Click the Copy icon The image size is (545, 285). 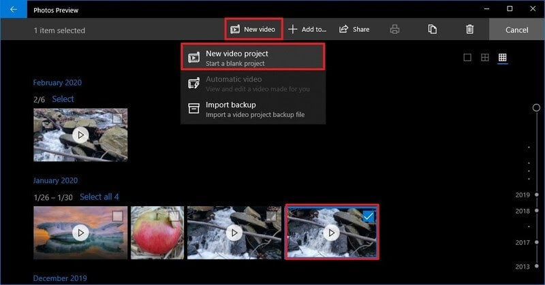pyautogui.click(x=432, y=29)
